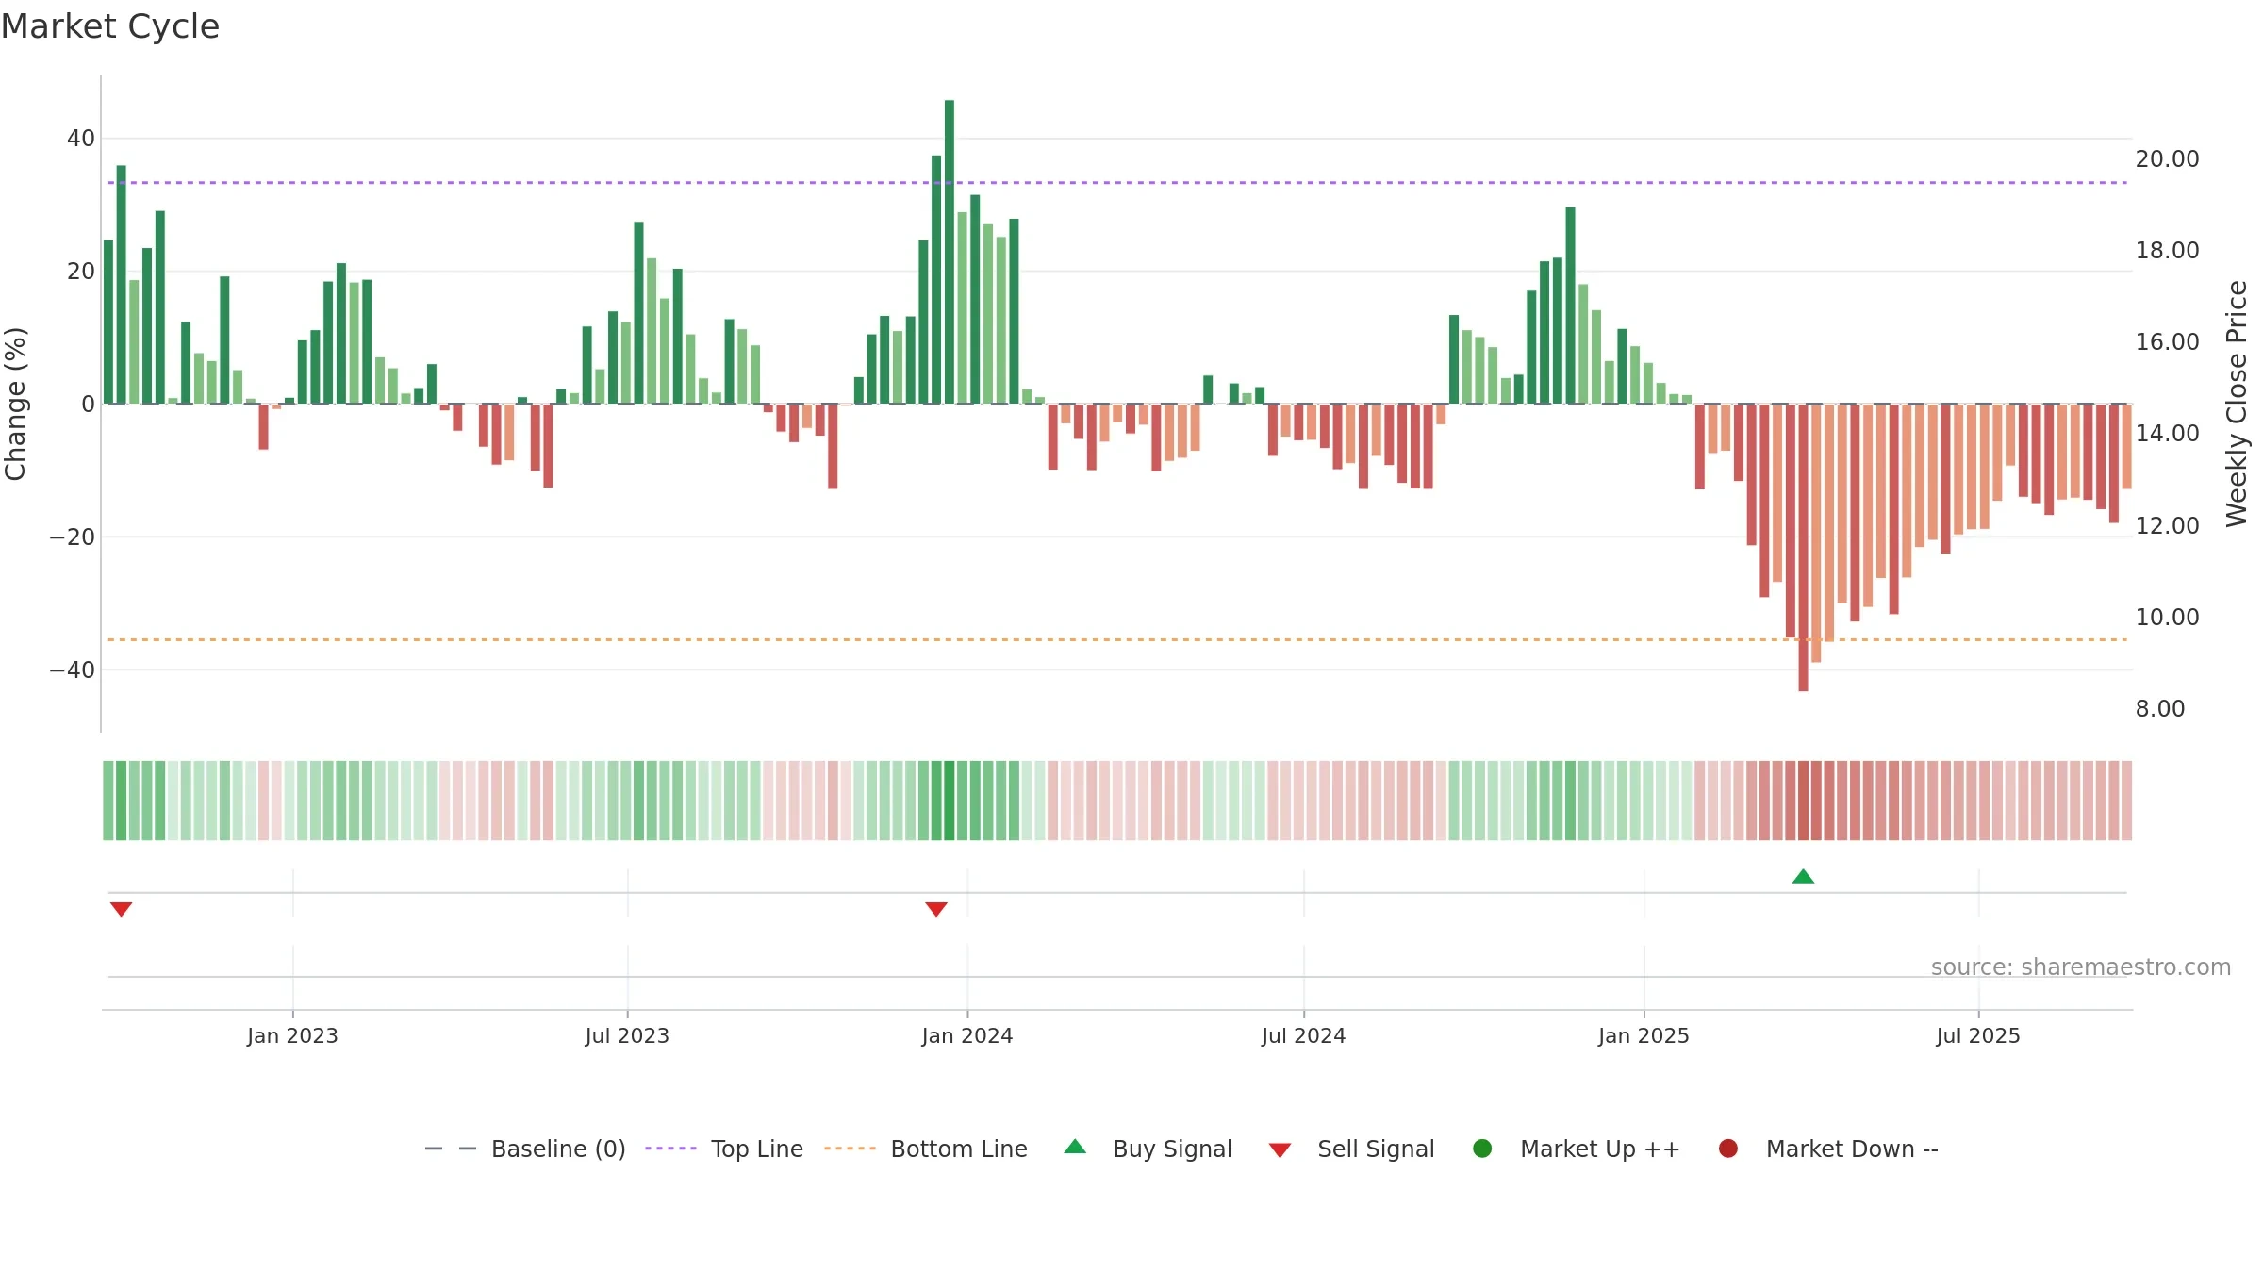Click the Change (%) y-axis title
This screenshot has height=1273, width=2263.
(x=15, y=404)
